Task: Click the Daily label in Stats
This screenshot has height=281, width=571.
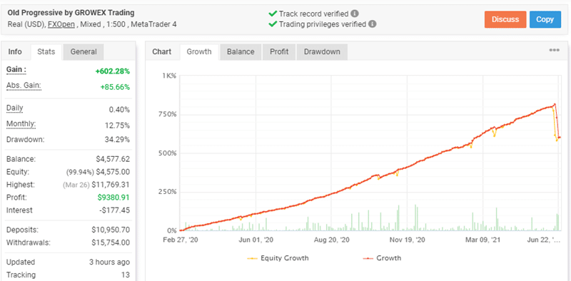Action: click(x=14, y=108)
